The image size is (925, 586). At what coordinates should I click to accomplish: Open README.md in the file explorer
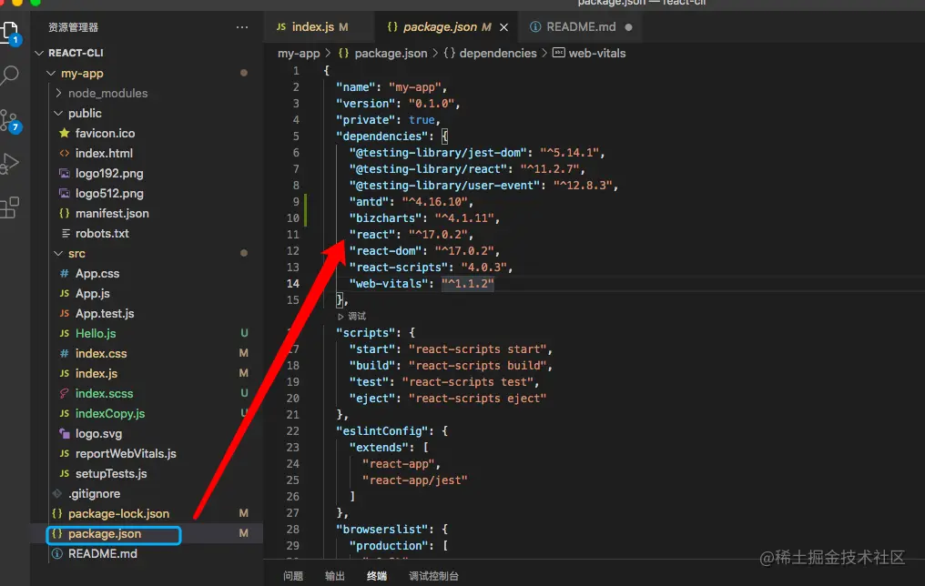point(102,554)
